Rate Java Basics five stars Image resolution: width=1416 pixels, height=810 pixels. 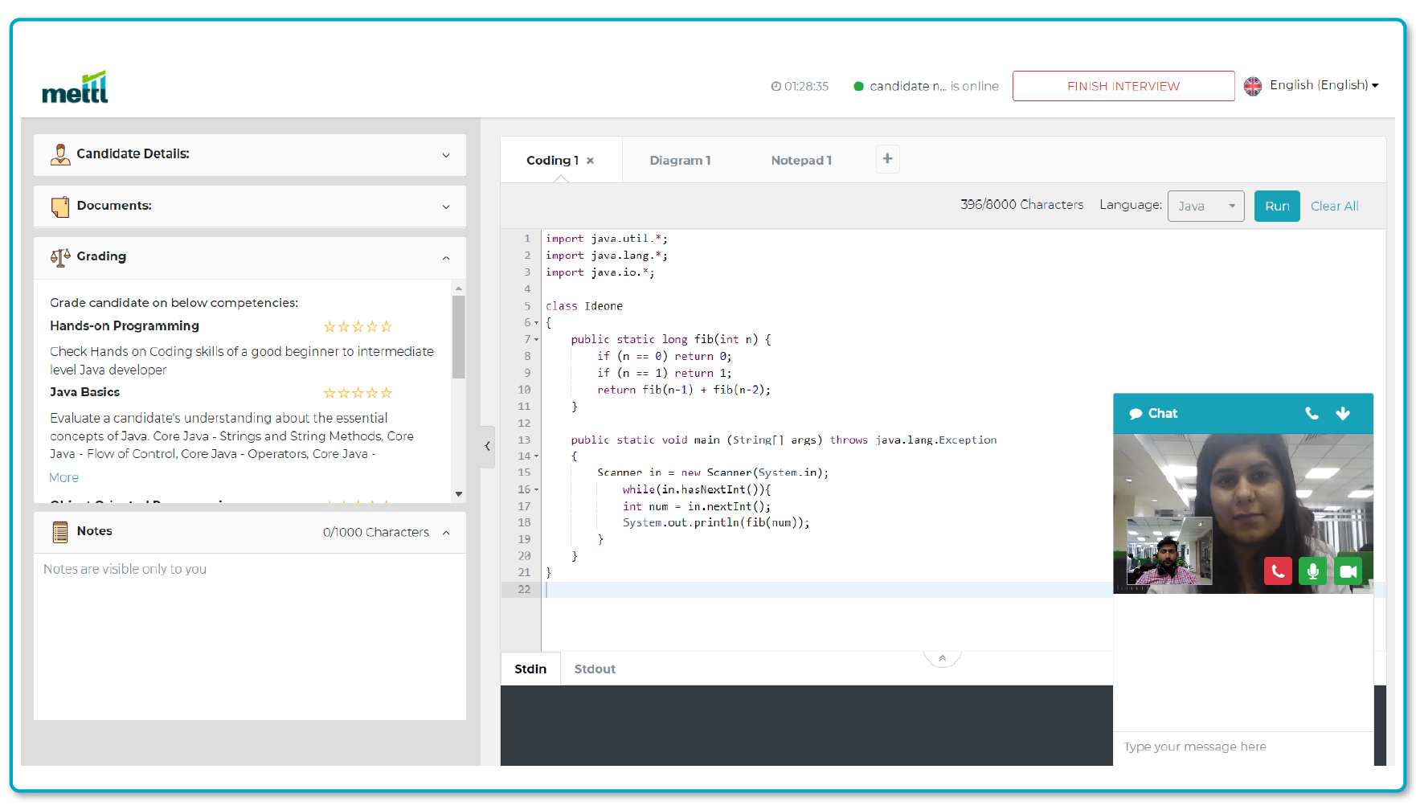click(387, 393)
